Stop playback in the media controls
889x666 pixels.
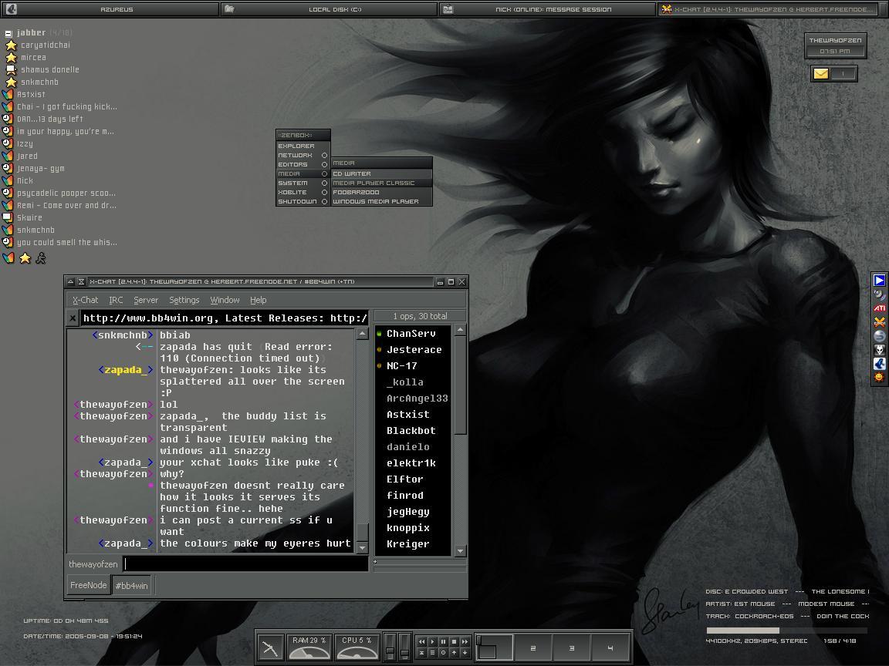(x=454, y=641)
